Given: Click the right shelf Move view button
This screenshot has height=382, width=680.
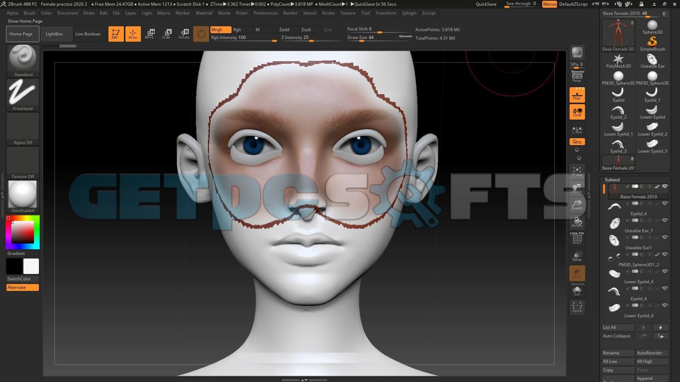Looking at the screenshot, I should (x=577, y=188).
